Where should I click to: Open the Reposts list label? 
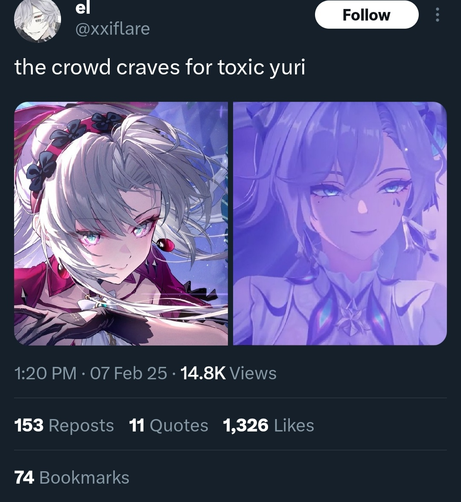point(81,425)
